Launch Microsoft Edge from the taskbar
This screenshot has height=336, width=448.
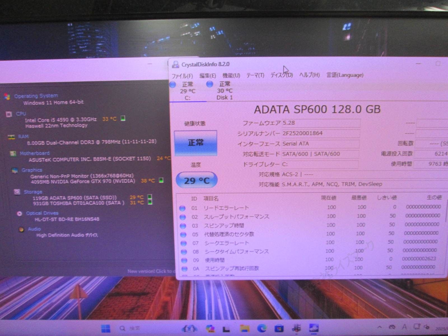(x=262, y=328)
